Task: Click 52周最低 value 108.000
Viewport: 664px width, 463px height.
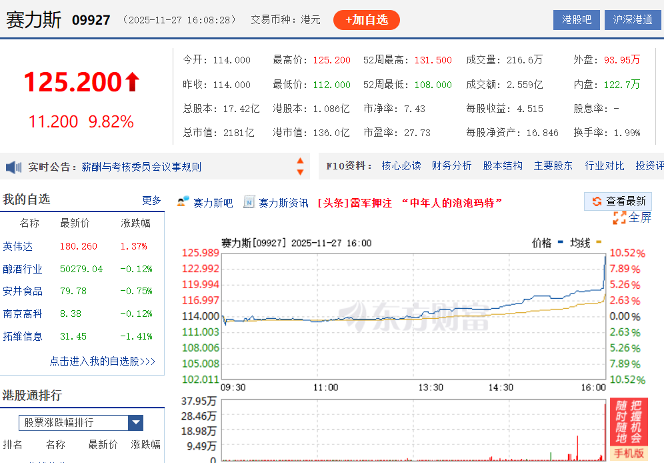Action: click(433, 85)
